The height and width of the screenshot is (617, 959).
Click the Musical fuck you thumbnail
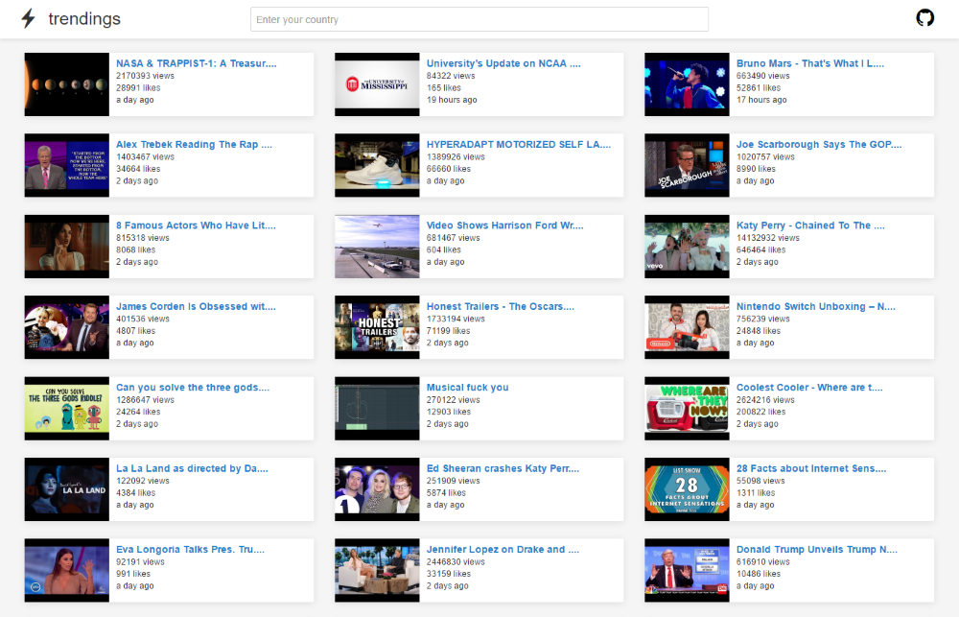(x=377, y=408)
